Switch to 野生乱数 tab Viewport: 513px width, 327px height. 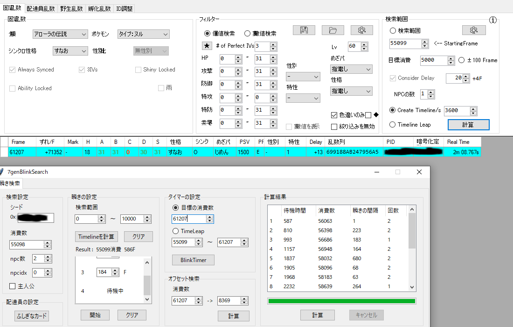[71, 8]
